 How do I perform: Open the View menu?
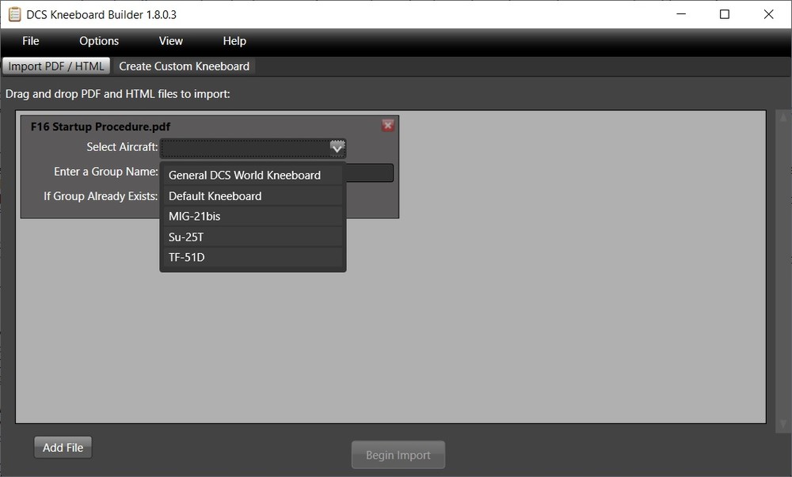pyautogui.click(x=171, y=41)
